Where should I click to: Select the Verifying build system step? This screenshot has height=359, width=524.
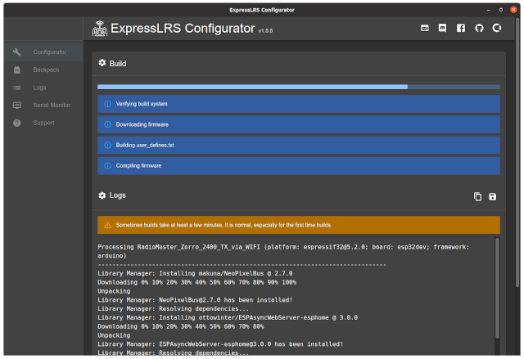point(299,104)
